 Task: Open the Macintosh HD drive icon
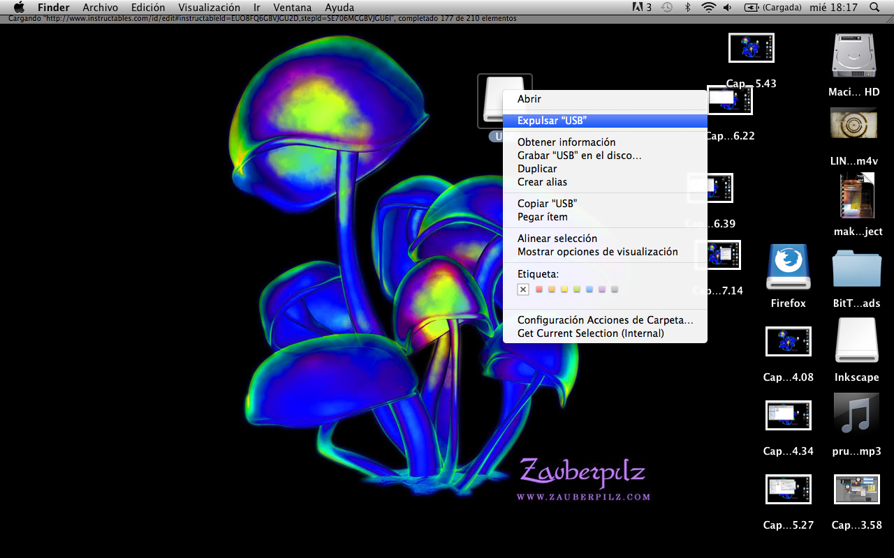853,56
